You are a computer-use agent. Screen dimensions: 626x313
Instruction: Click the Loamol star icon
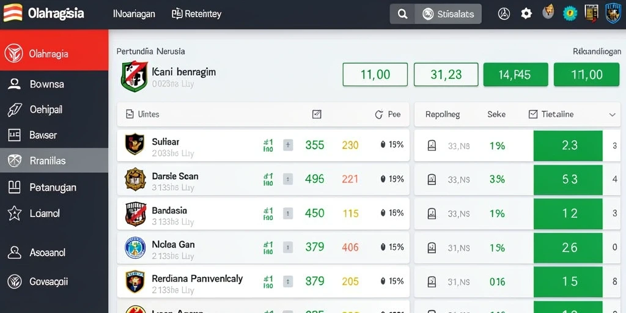coord(15,213)
